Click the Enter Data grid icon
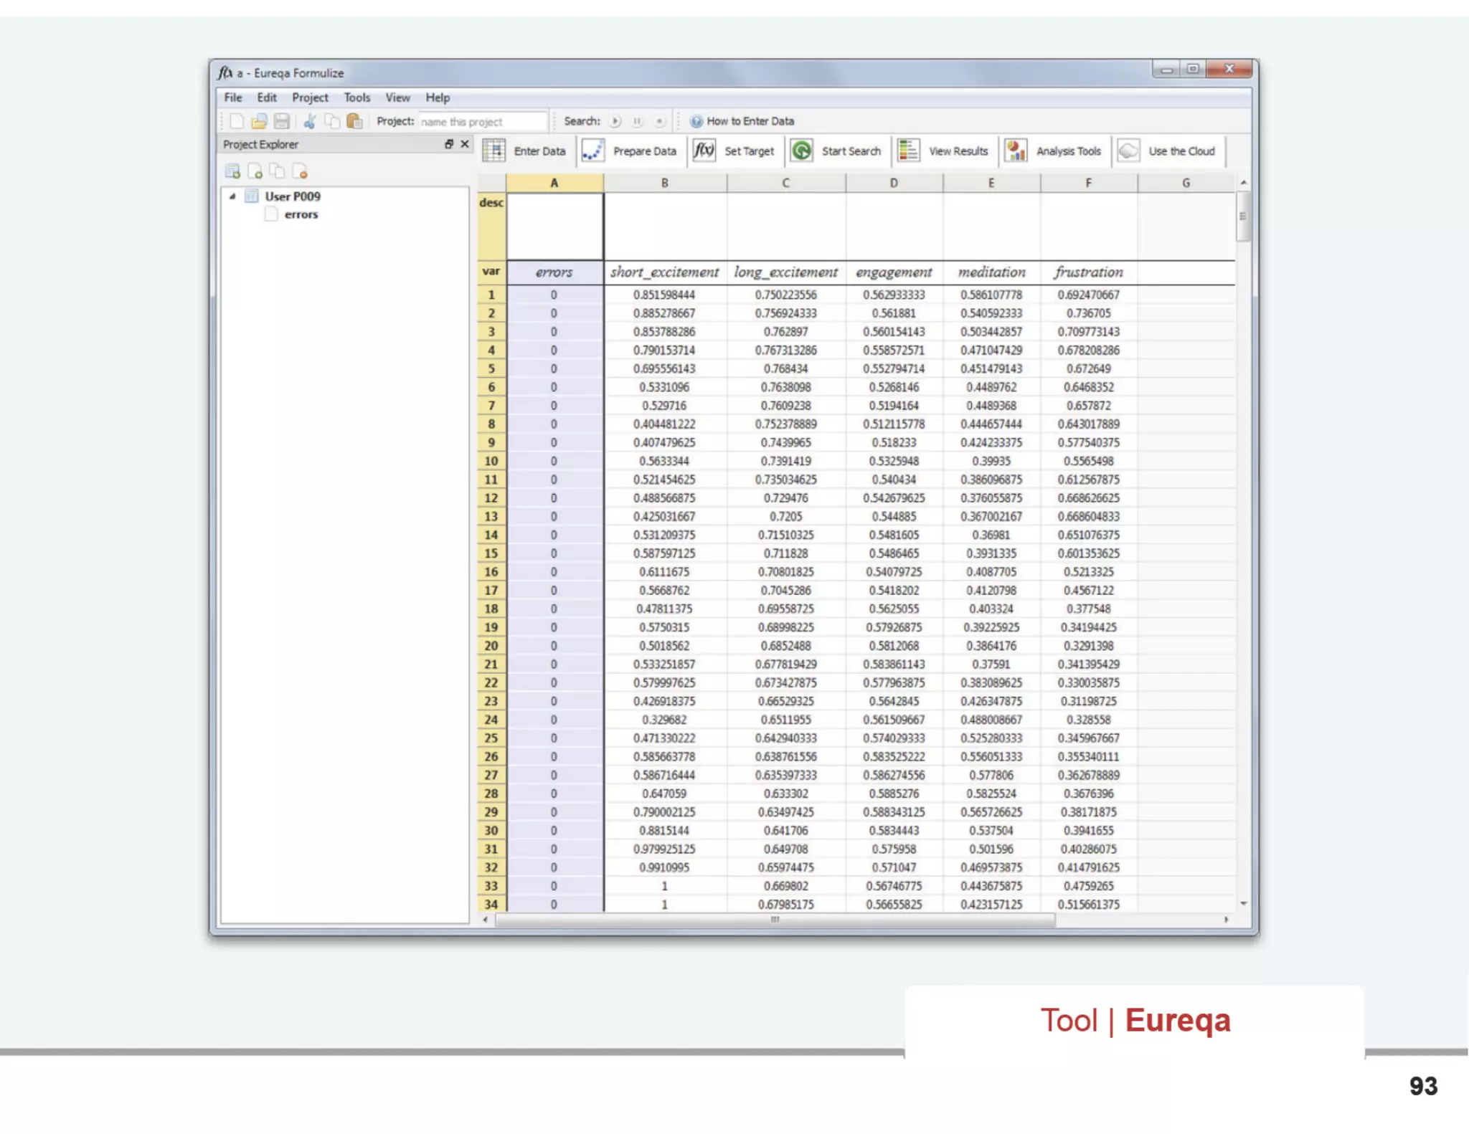 (493, 151)
